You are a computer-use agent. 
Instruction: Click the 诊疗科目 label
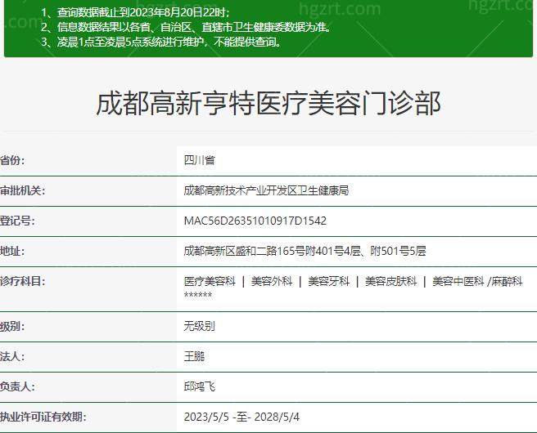pyautogui.click(x=23, y=281)
